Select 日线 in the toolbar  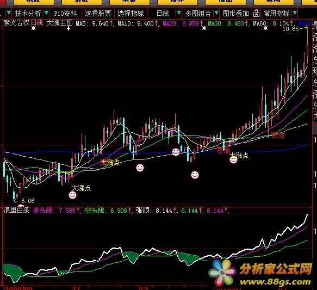[x=163, y=14]
